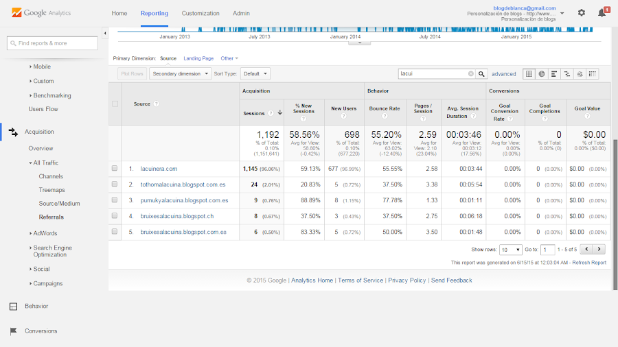Click the vertical page scrollbar

pos(615,215)
